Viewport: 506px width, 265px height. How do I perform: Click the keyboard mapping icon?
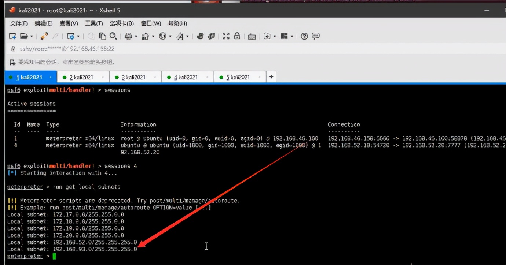tap(252, 36)
